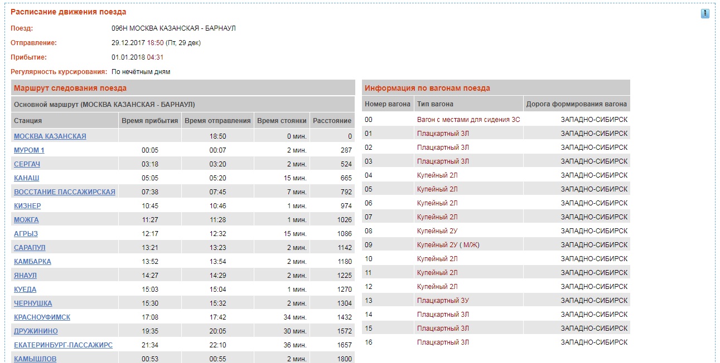The height and width of the screenshot is (363, 720).
Task: Open the САРАПУЛ station link
Action: coord(30,248)
